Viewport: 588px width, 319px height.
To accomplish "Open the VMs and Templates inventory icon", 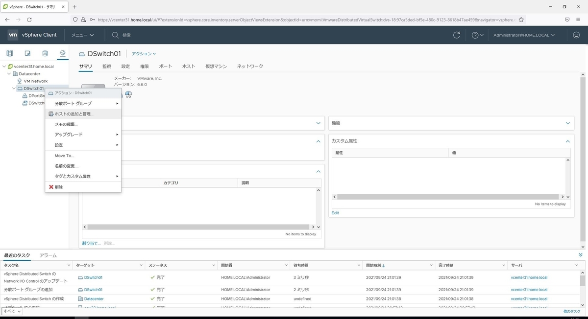I will (x=27, y=53).
